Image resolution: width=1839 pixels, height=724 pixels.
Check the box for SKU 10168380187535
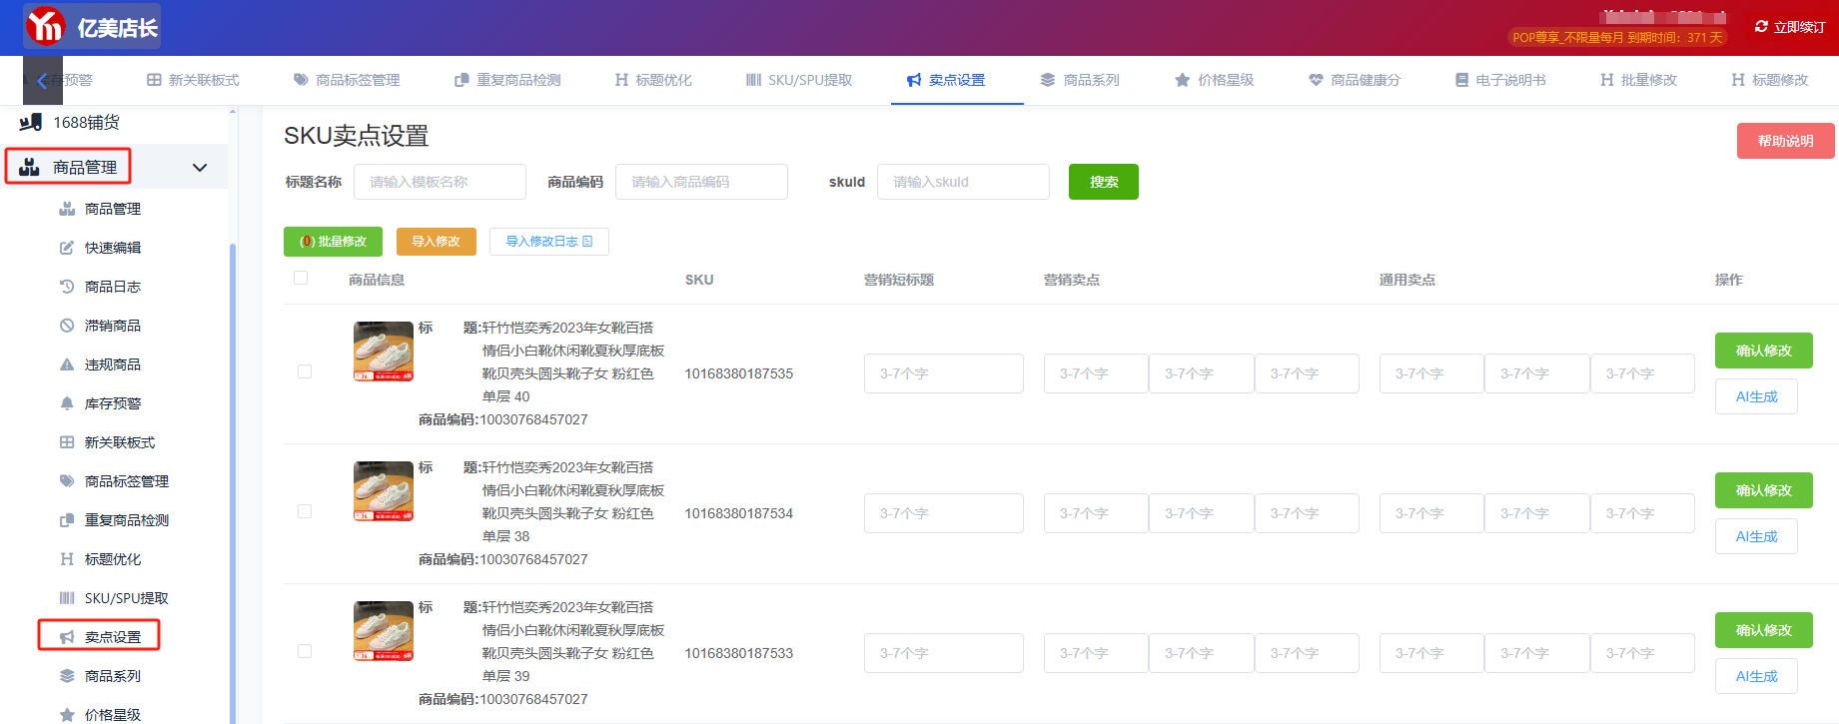[x=305, y=371]
